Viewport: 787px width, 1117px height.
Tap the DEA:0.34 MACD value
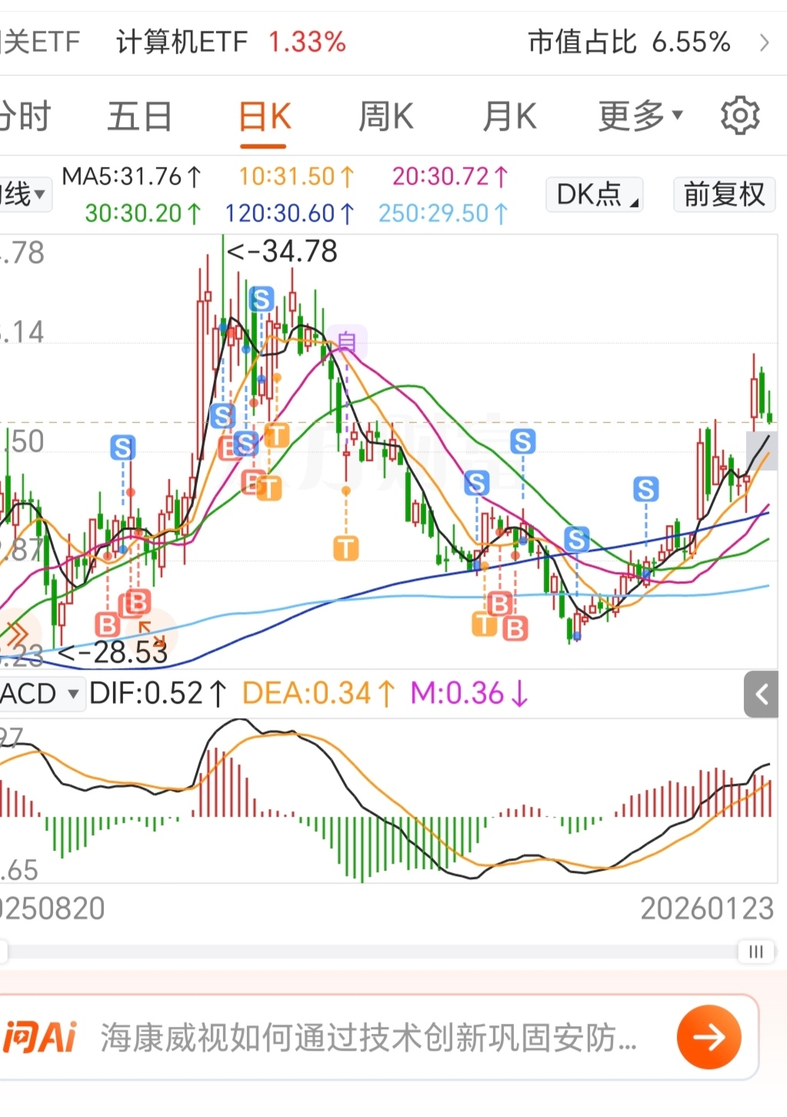tap(318, 694)
